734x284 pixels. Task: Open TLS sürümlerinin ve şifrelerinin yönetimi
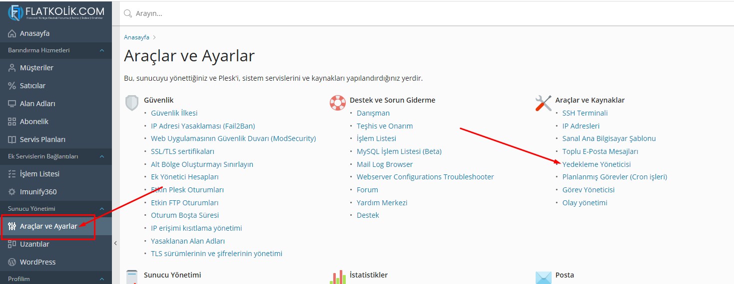(x=216, y=254)
